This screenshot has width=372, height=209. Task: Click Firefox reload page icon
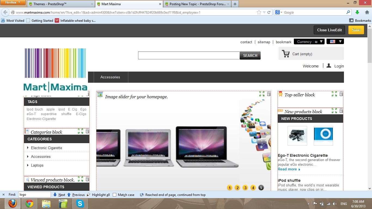click(x=269, y=12)
